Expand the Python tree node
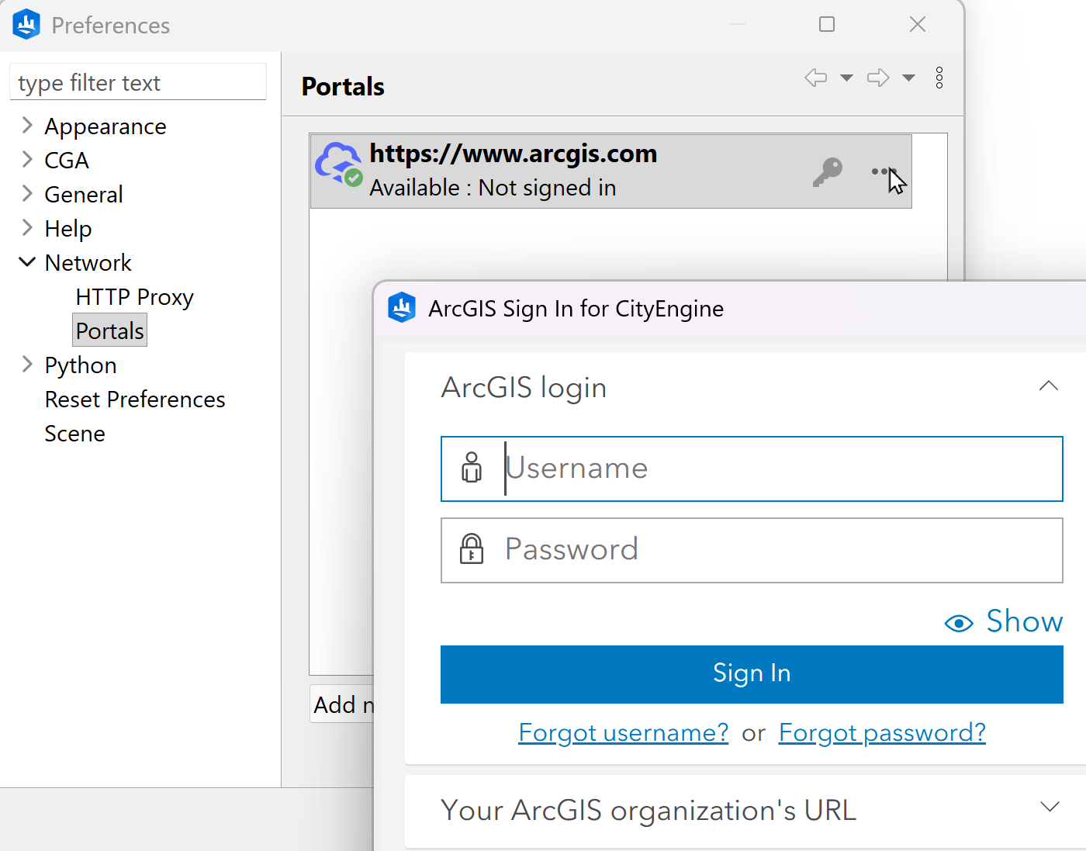The image size is (1086, 851). tap(27, 364)
